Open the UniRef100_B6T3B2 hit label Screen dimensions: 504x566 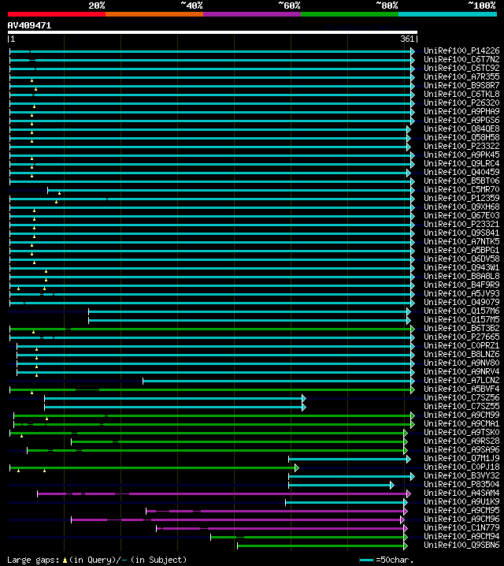[461, 328]
